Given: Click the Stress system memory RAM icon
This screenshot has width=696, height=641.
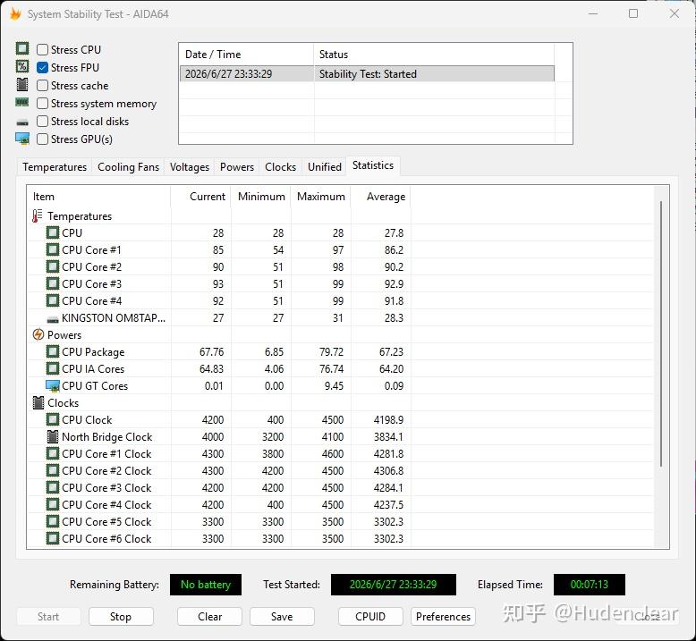Looking at the screenshot, I should click(x=22, y=103).
